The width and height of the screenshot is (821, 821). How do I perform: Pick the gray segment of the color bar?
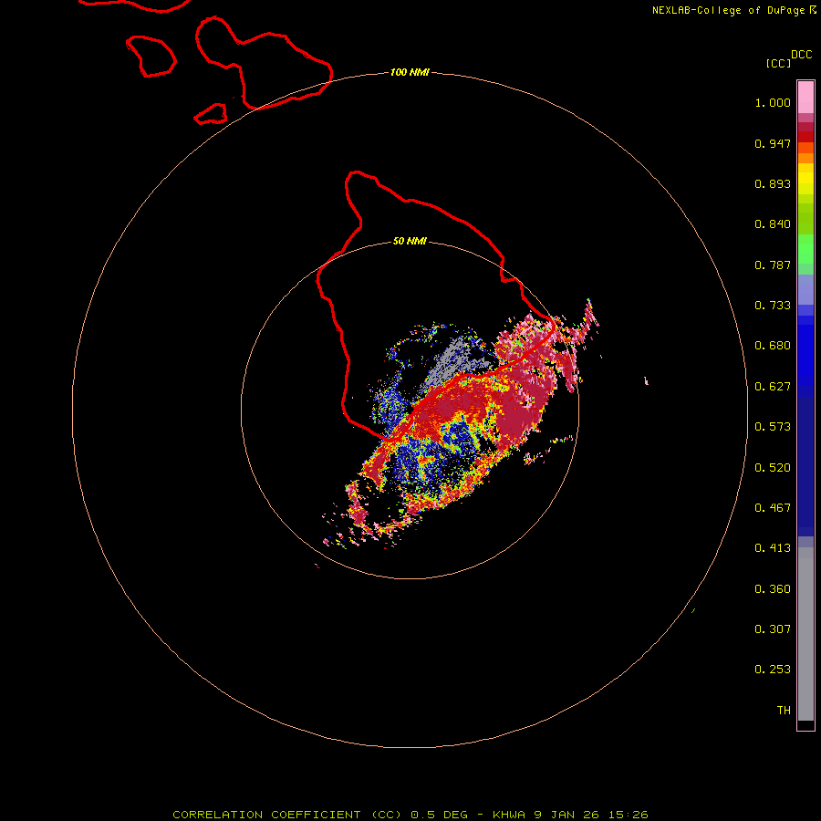click(x=805, y=634)
